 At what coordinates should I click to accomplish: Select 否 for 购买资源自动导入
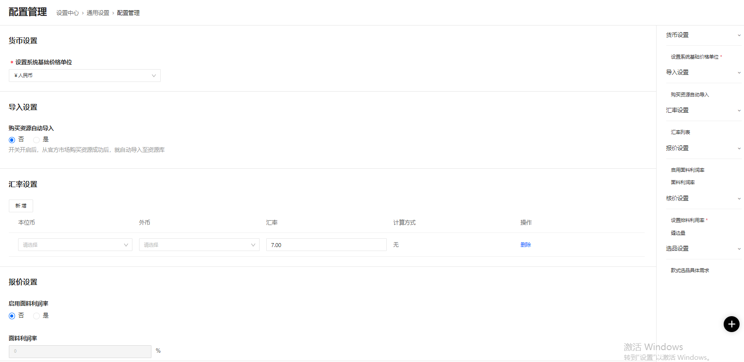tap(12, 140)
